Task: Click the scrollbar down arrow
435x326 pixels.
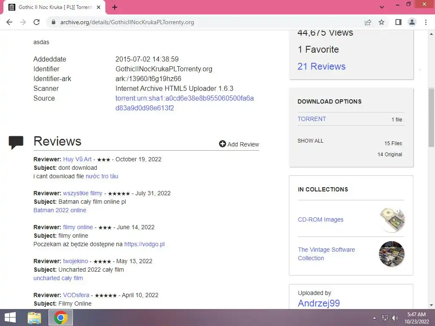Action: [x=432, y=305]
